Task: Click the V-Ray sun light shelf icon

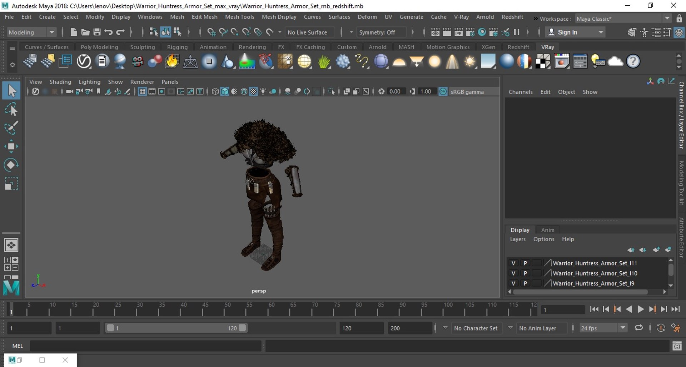Action: point(469,62)
